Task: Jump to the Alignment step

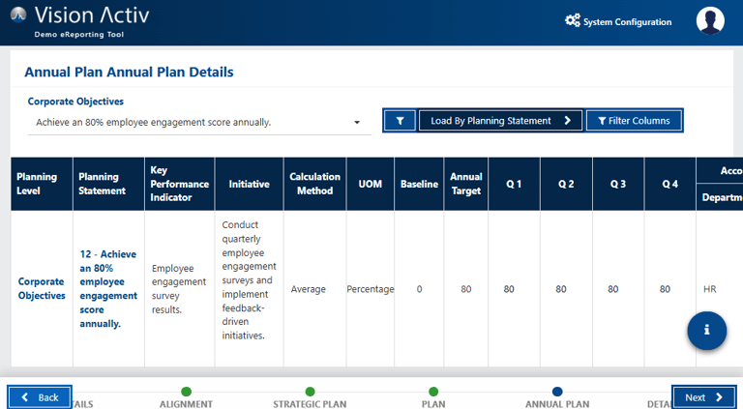Action: pos(186,397)
